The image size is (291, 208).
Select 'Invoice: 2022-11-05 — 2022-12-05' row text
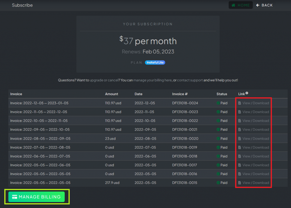pyautogui.click(x=39, y=112)
